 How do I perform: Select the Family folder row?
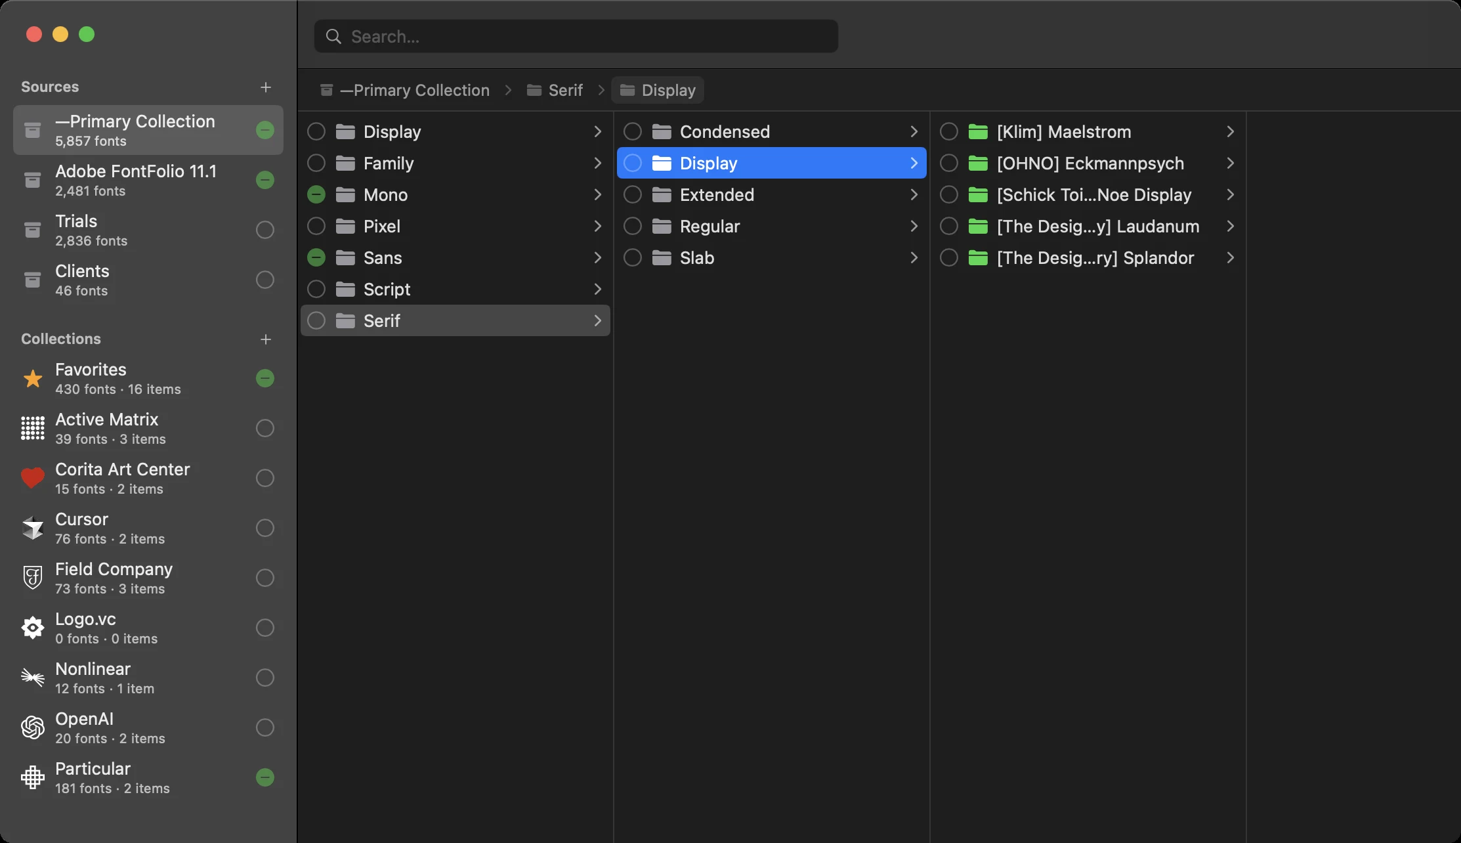tap(455, 163)
